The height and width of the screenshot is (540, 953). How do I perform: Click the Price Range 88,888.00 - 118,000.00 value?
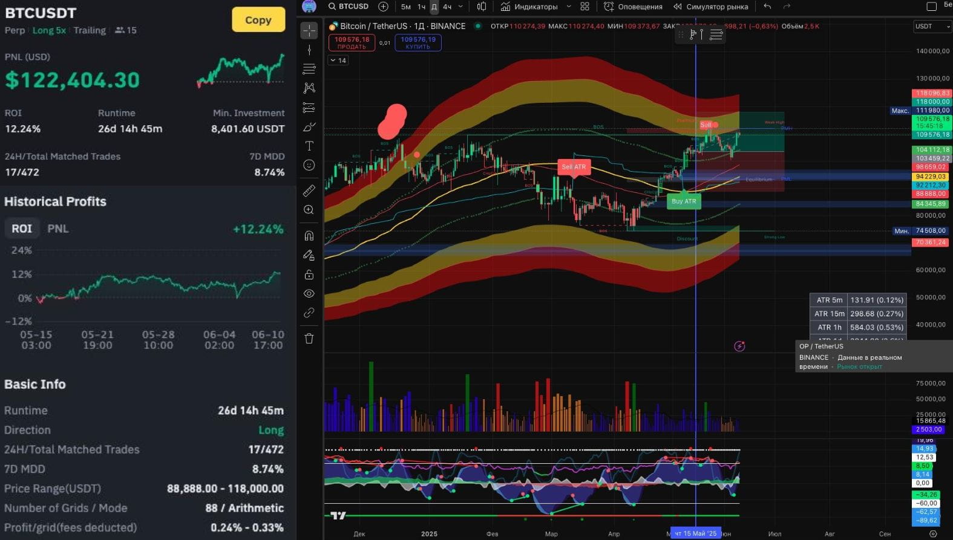pyautogui.click(x=225, y=489)
